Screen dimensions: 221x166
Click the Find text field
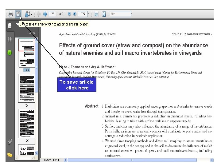coord(120,14)
